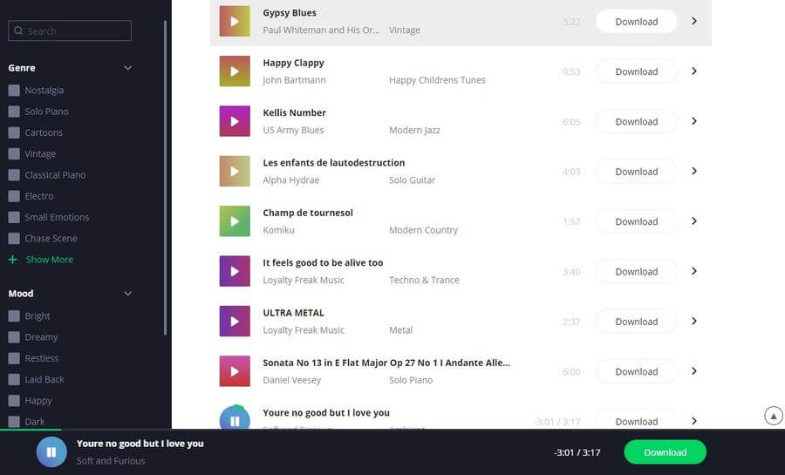Click the green playback progress bar
The width and height of the screenshot is (785, 475).
(x=31, y=430)
